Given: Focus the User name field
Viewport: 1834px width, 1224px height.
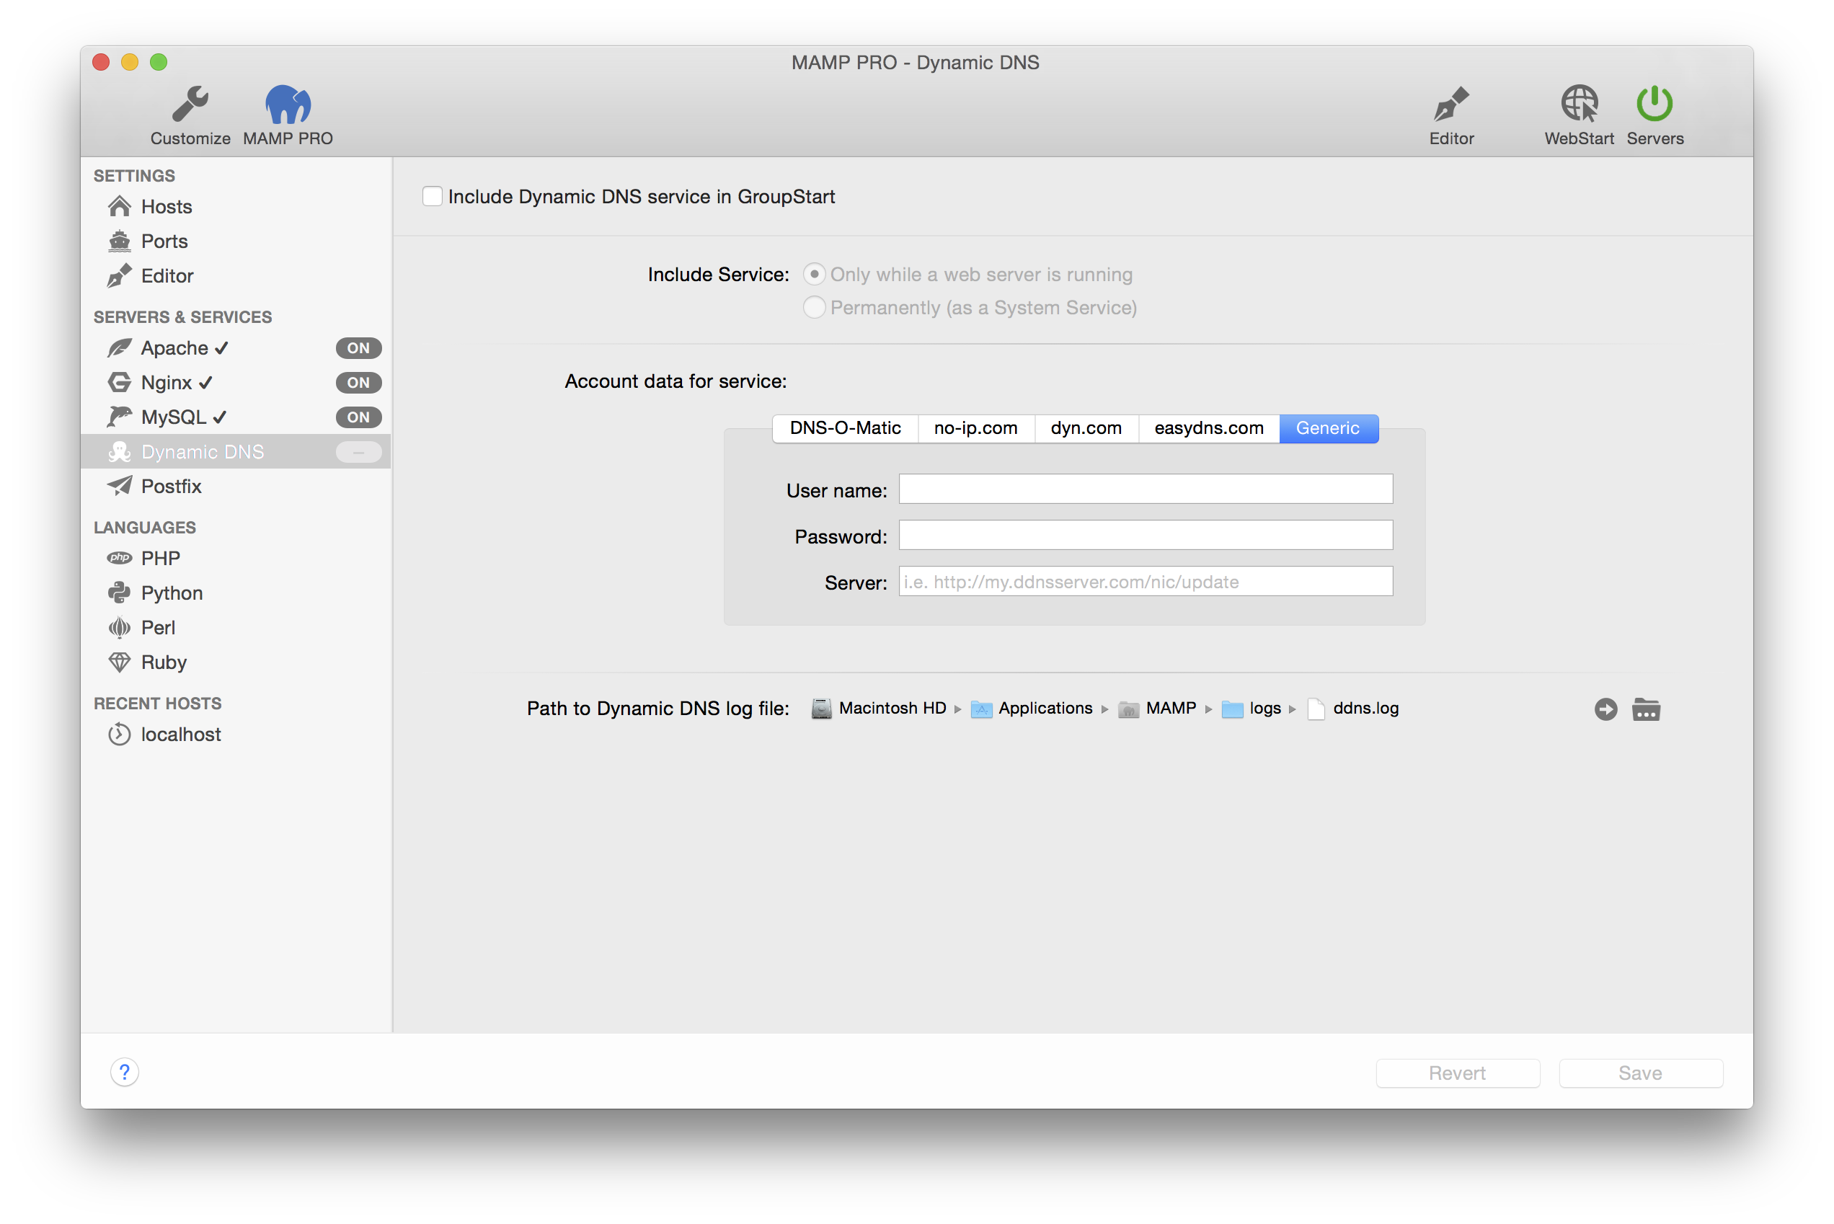Looking at the screenshot, I should tap(1146, 489).
